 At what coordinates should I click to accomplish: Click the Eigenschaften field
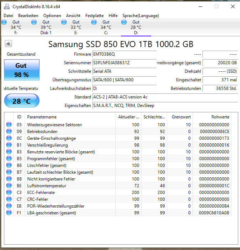coord(165,106)
